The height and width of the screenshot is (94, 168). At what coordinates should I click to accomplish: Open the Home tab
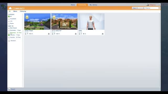[73, 5]
